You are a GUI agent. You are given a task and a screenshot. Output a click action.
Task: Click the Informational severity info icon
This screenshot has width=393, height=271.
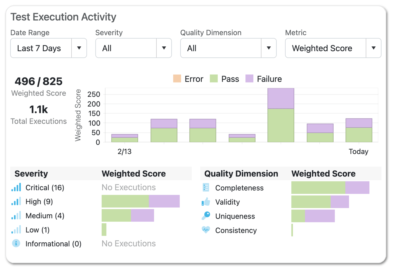point(16,243)
